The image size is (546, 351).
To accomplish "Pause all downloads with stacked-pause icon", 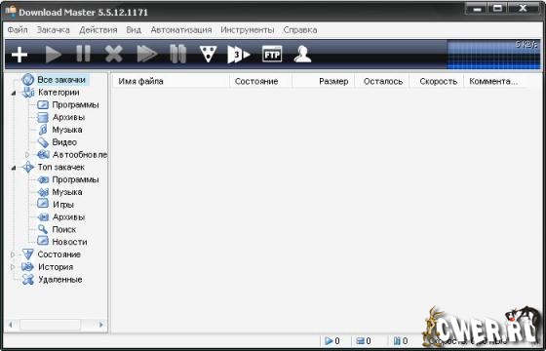I will coord(177,55).
